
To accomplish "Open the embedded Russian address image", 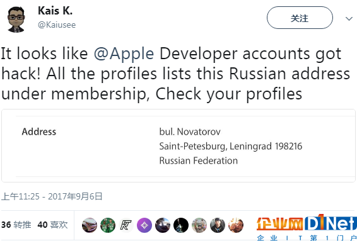I will 178,145.
